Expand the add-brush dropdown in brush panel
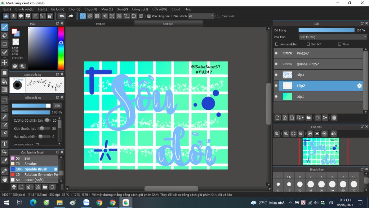Image resolution: width=369 pixels, height=208 pixels. pyautogui.click(x=32, y=187)
